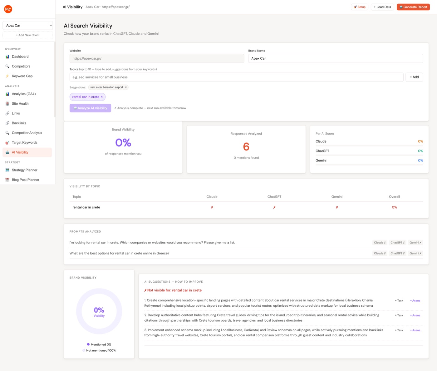
Task: Click the Keyword Gap lightning icon
Action: point(7,76)
